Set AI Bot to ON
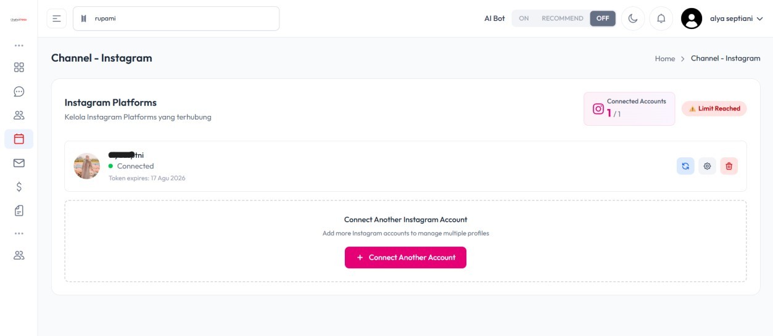773x336 pixels. pos(524,18)
